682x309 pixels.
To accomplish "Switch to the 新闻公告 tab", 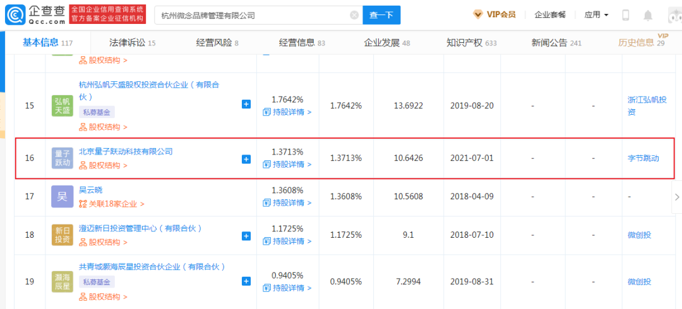I will [x=556, y=43].
